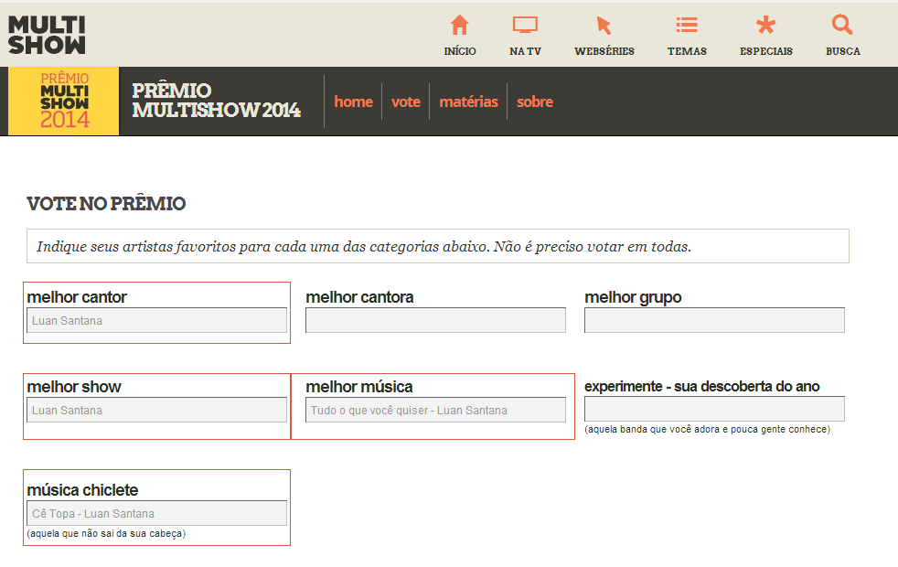Viewport: 898px width, 567px height.
Task: Focus the melhor cantor input field
Action: tap(157, 321)
